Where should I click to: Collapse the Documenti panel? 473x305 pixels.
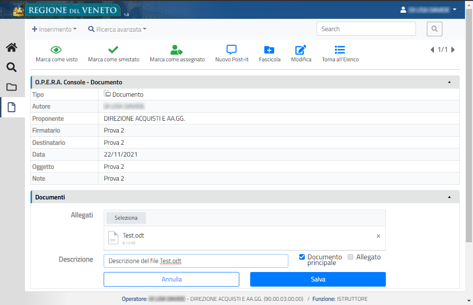coord(449,197)
